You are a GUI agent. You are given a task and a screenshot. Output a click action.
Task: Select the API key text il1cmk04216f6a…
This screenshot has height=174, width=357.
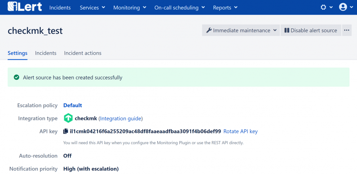click(x=145, y=131)
